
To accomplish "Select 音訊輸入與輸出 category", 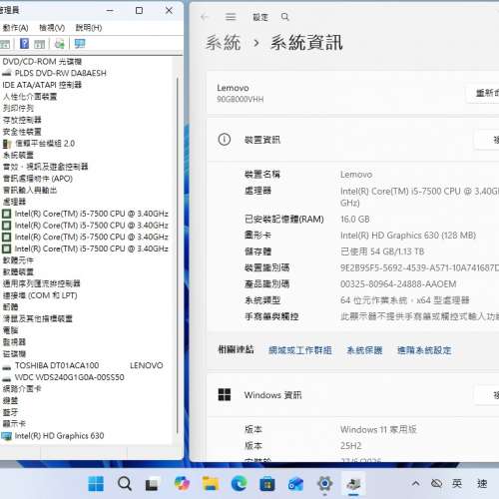I will 30,191.
